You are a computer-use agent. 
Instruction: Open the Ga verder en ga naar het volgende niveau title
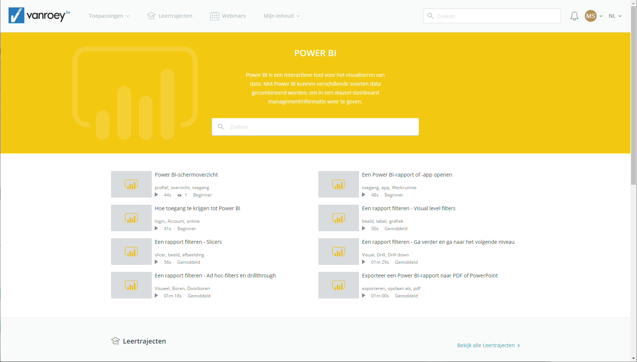point(438,242)
